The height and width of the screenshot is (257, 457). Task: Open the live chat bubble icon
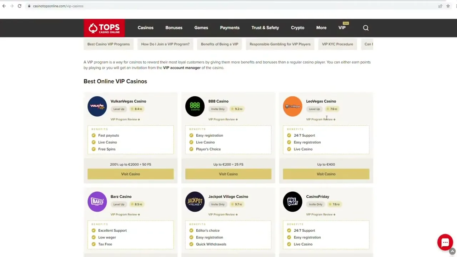click(445, 242)
